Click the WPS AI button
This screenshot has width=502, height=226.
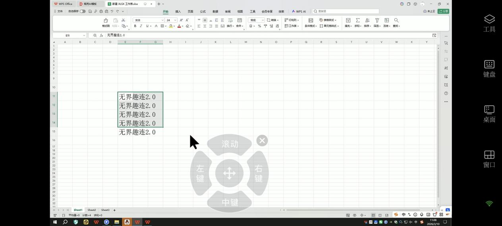click(x=299, y=12)
